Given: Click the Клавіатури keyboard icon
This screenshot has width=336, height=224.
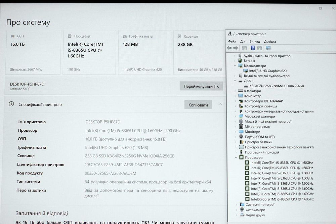Looking at the screenshot, I should pyautogui.click(x=241, y=91).
